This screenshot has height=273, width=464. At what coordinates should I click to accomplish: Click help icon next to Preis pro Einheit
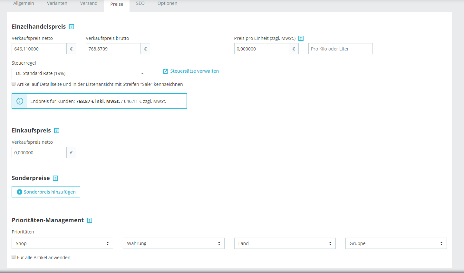[301, 38]
